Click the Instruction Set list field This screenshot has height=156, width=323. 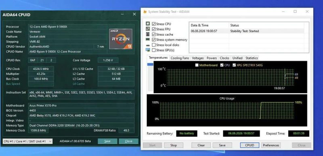point(81,94)
